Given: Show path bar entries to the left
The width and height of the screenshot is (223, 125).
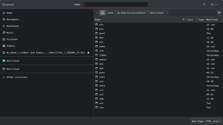Looking at the screenshot, I should point(97,13).
